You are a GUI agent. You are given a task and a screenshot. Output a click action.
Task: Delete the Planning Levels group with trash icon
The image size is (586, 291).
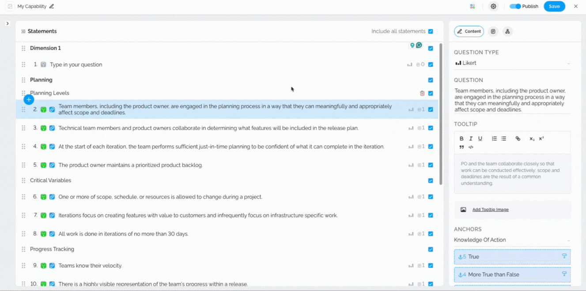coord(422,93)
